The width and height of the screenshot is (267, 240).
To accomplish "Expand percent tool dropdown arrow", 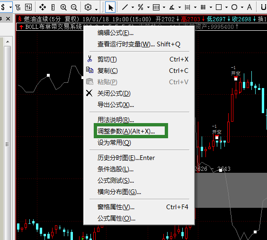I will coord(148,8).
